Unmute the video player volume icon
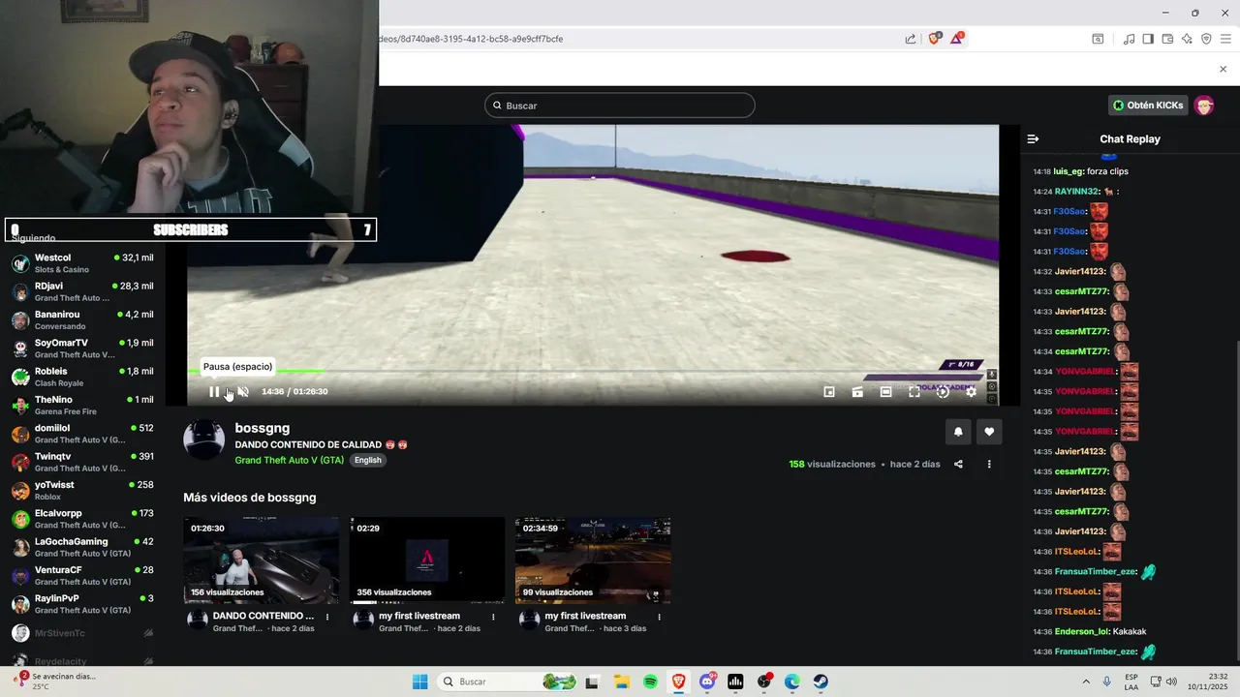 click(243, 391)
